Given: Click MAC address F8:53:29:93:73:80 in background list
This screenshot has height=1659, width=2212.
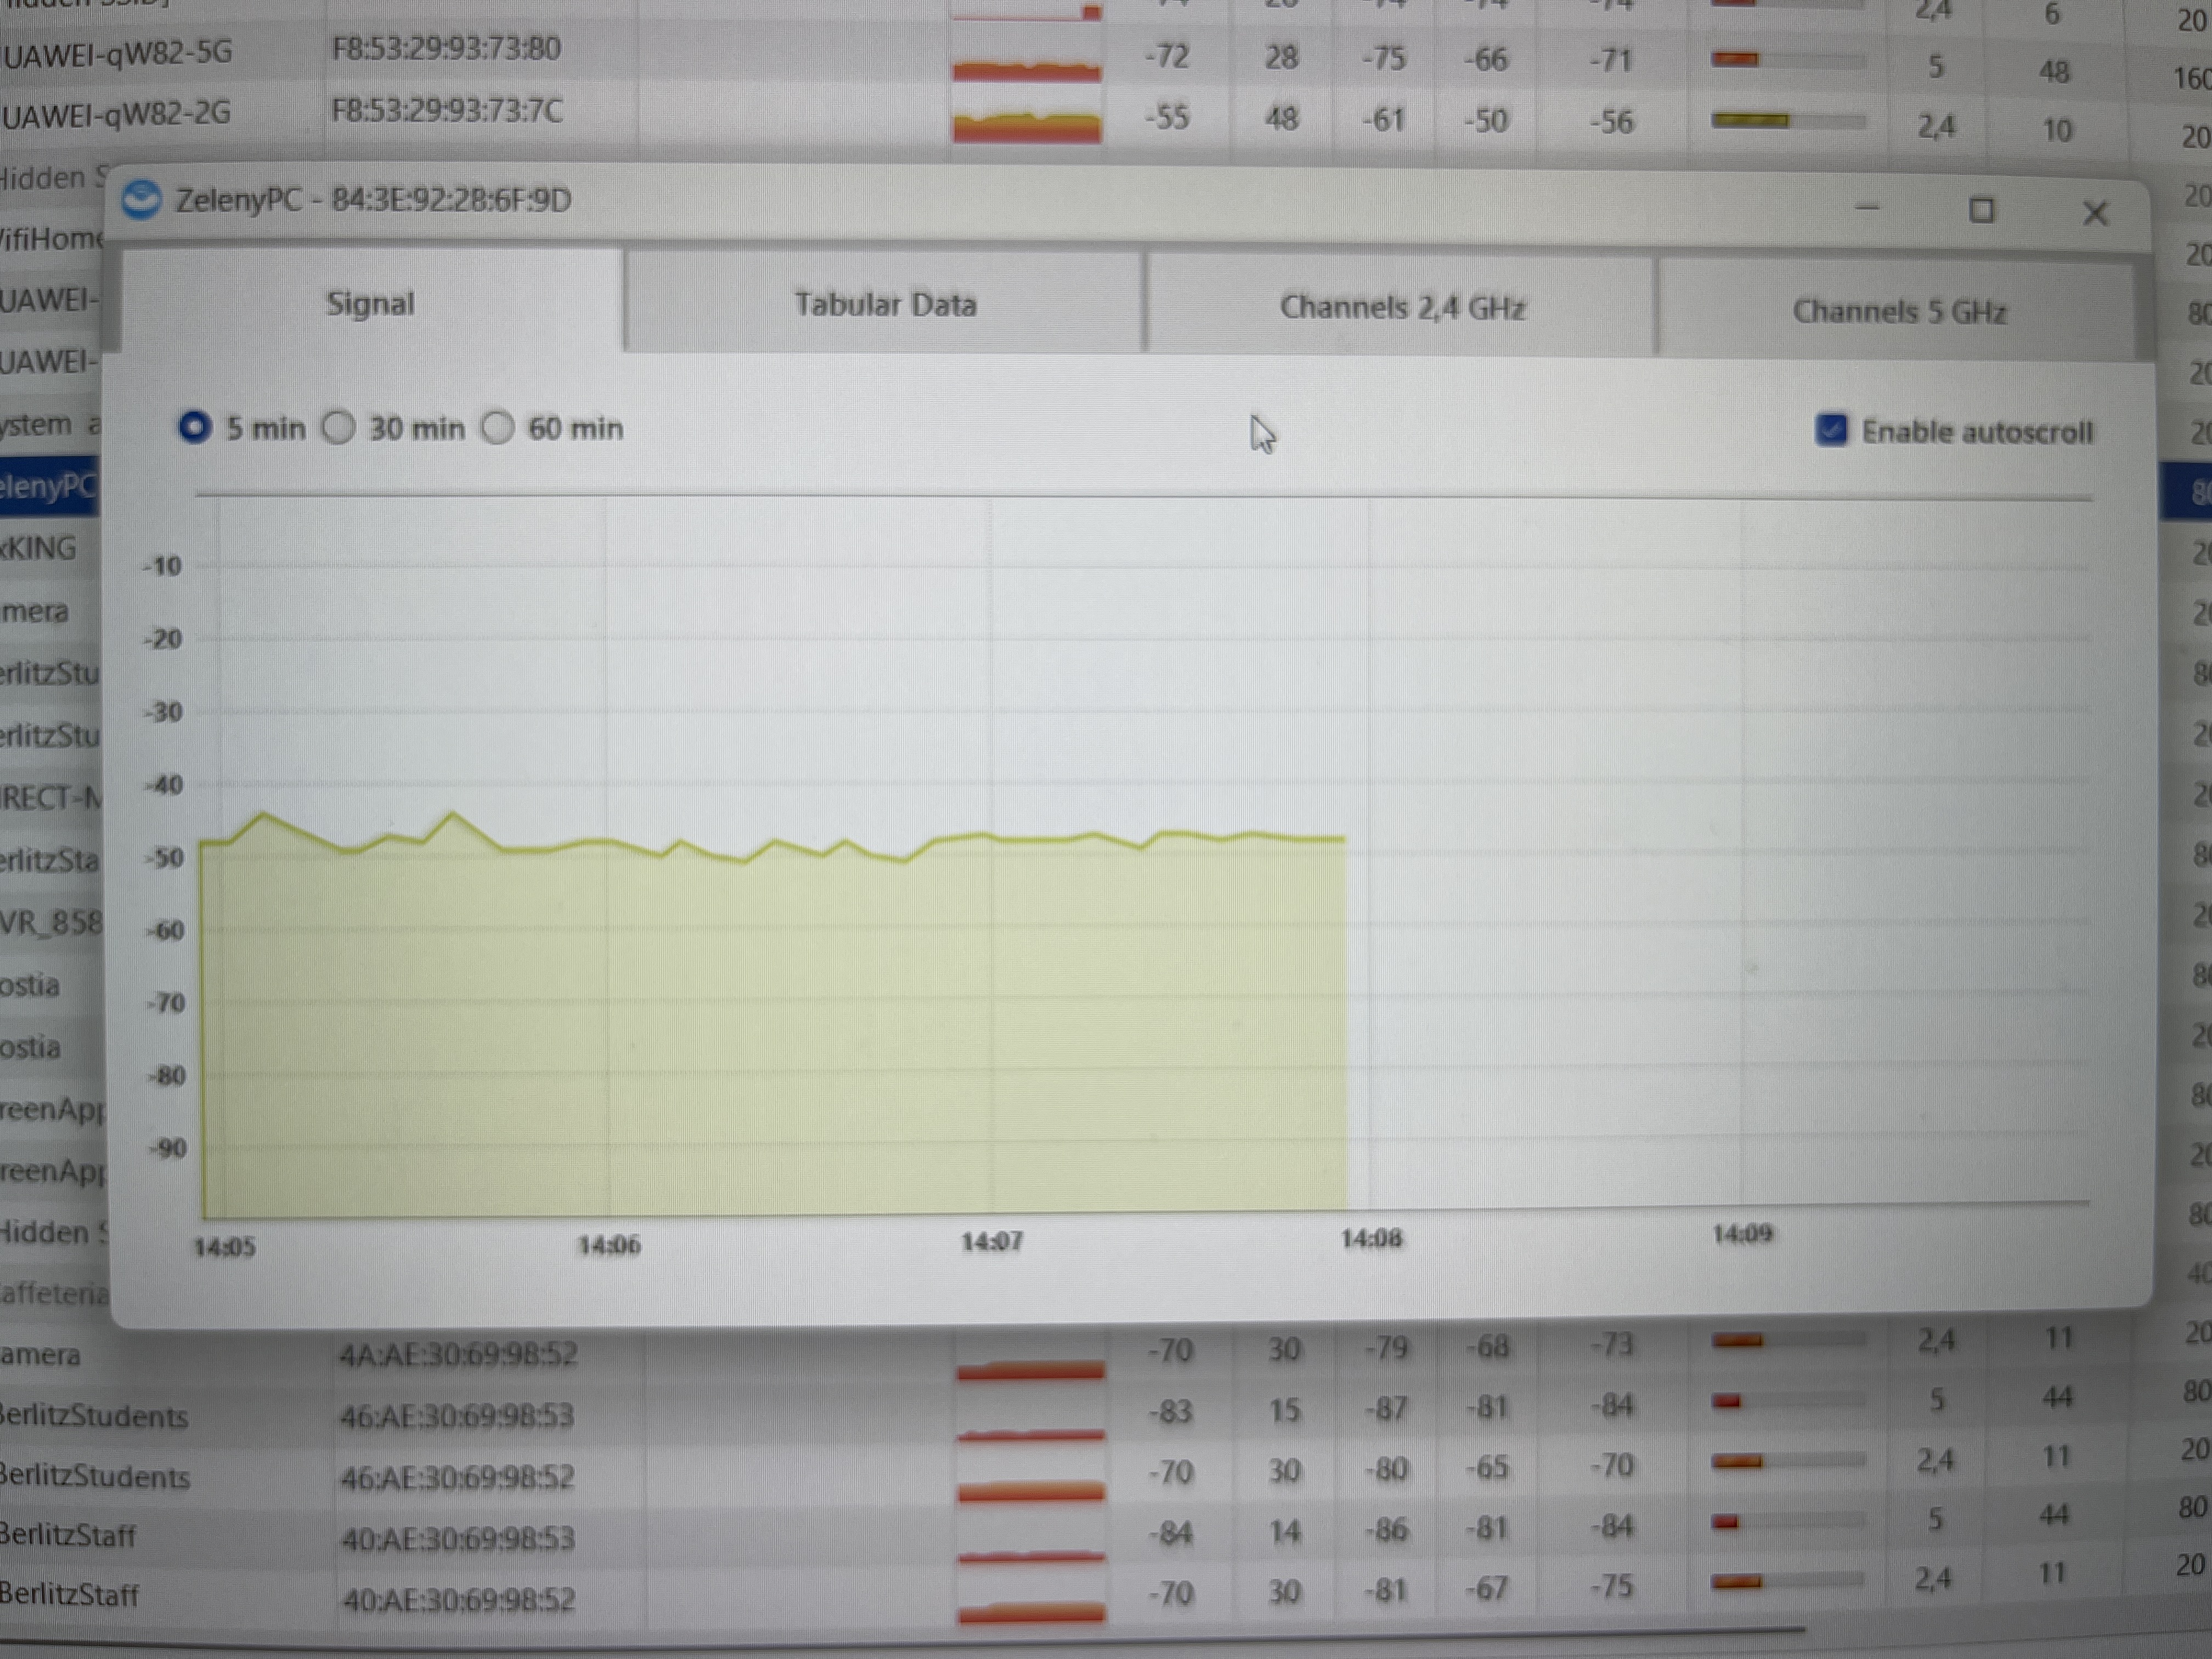Looking at the screenshot, I should tap(446, 48).
